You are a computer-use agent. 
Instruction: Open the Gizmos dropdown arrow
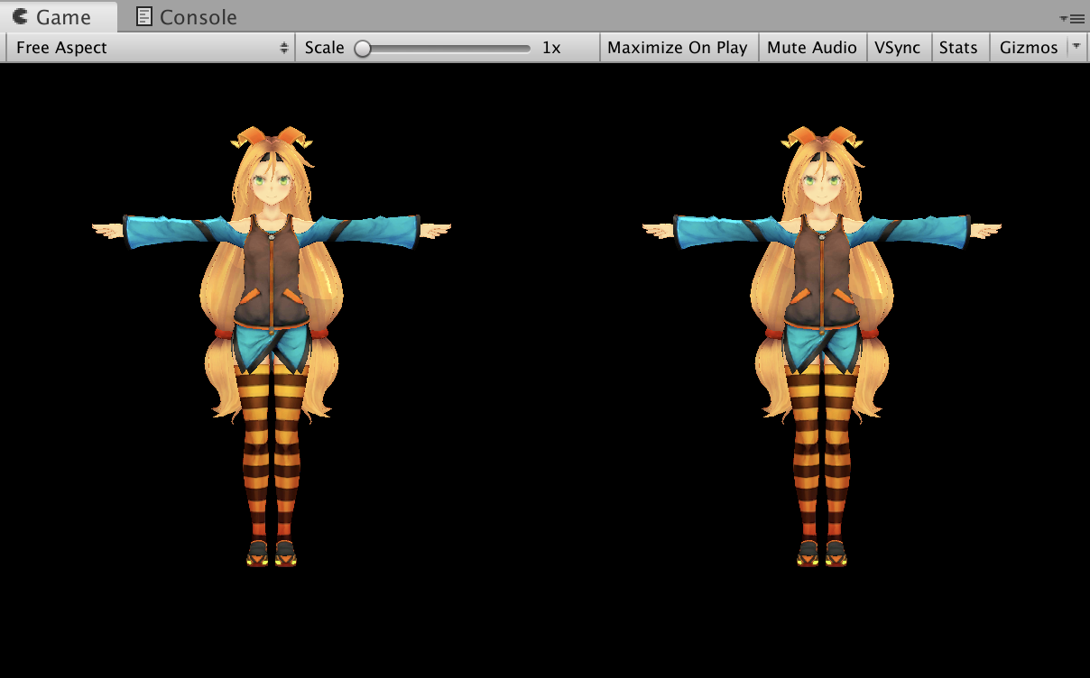click(x=1076, y=47)
